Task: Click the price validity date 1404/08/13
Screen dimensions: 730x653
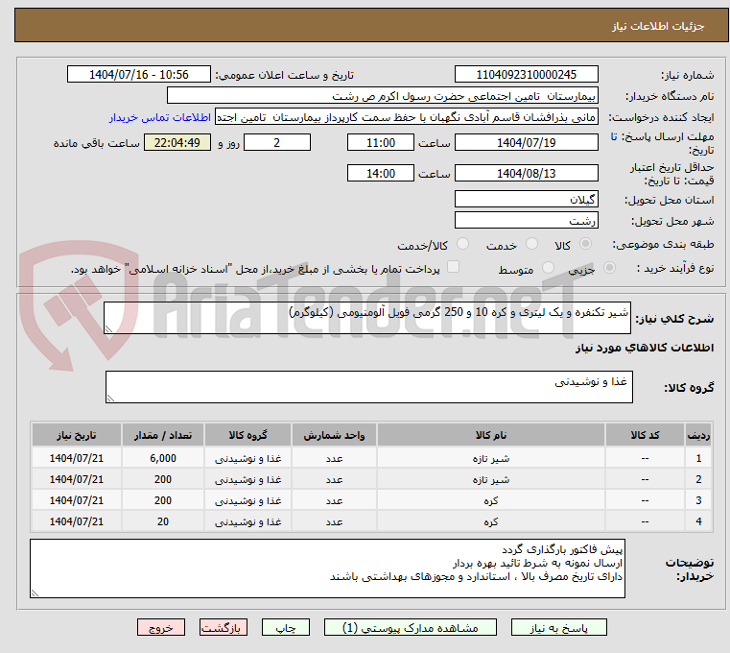Action: (x=526, y=173)
